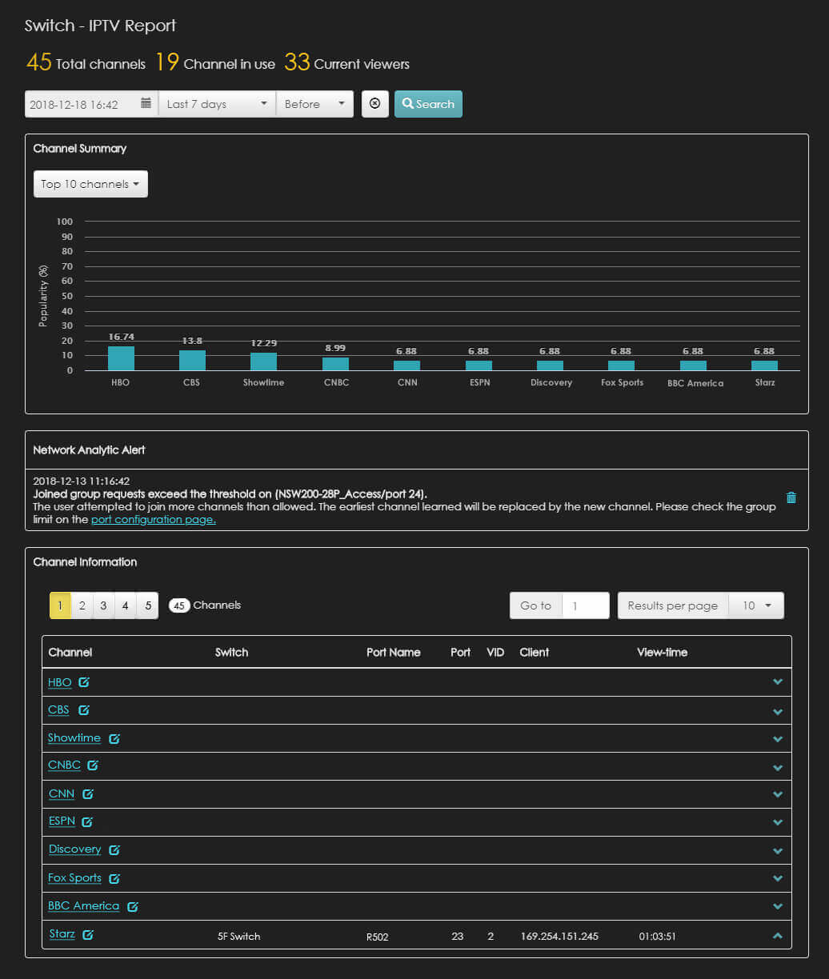Viewport: 829px width, 979px height.
Task: Open the HBO channel link
Action: tap(60, 682)
